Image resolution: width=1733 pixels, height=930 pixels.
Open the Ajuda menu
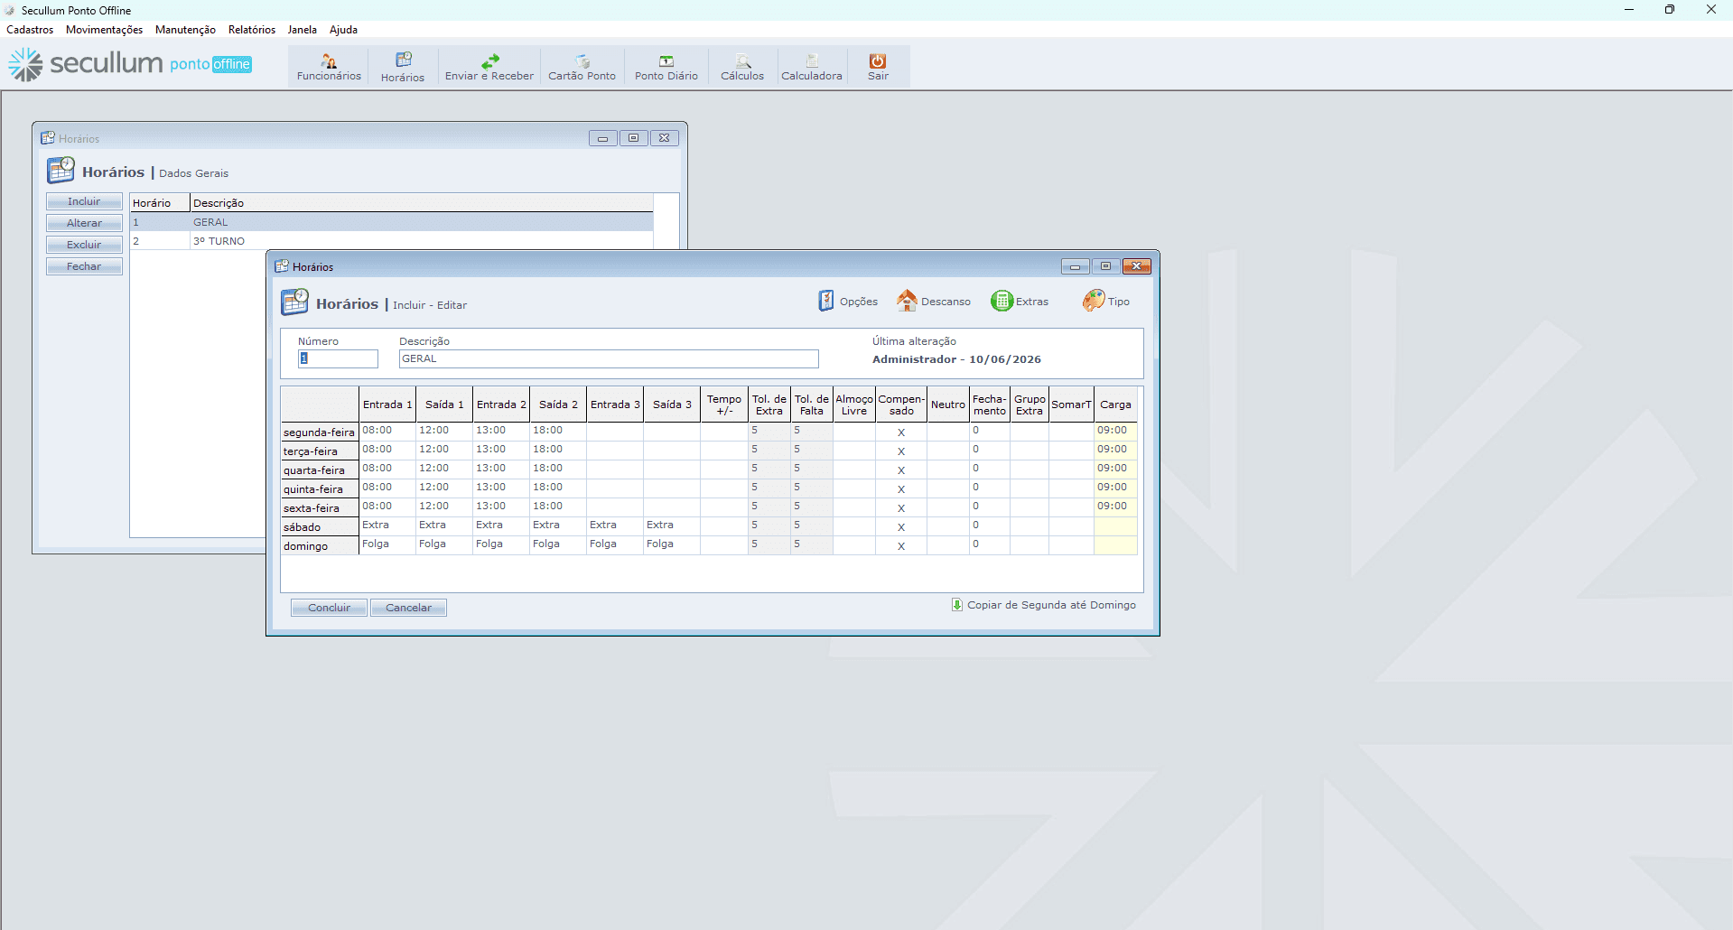343,30
